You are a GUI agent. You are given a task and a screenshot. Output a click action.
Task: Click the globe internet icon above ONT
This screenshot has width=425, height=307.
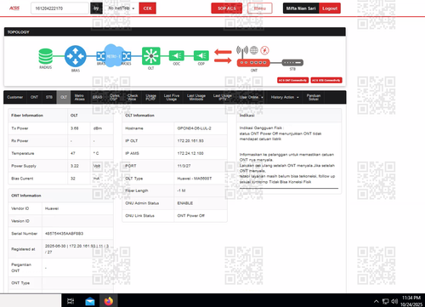254,50
